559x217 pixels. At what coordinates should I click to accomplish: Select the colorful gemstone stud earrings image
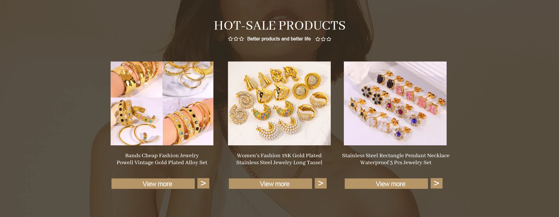click(x=395, y=103)
